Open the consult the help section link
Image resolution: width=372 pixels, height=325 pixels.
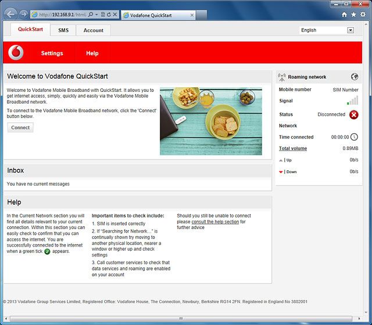tap(215, 222)
